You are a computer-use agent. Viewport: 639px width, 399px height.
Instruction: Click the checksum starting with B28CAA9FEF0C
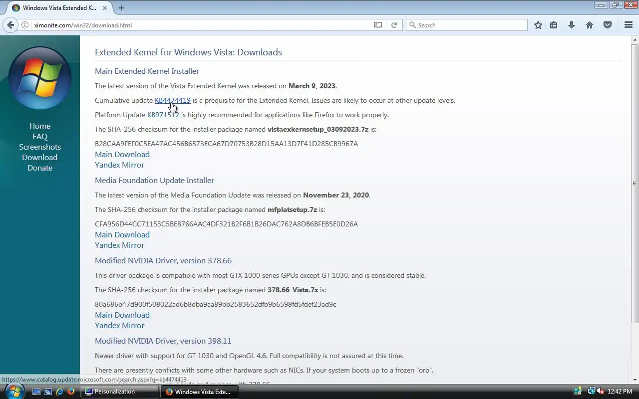coord(226,144)
